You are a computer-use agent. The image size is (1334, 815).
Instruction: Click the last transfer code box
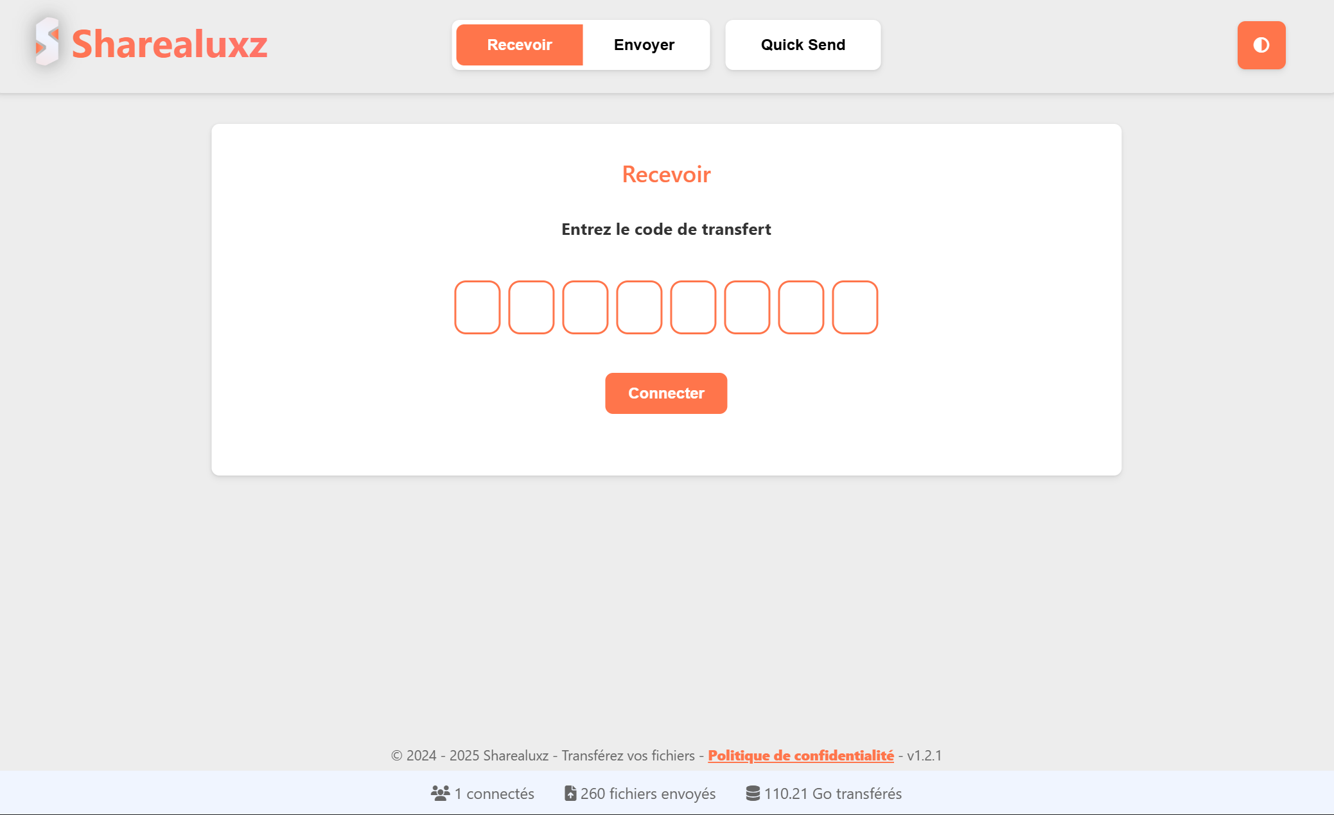click(x=856, y=307)
